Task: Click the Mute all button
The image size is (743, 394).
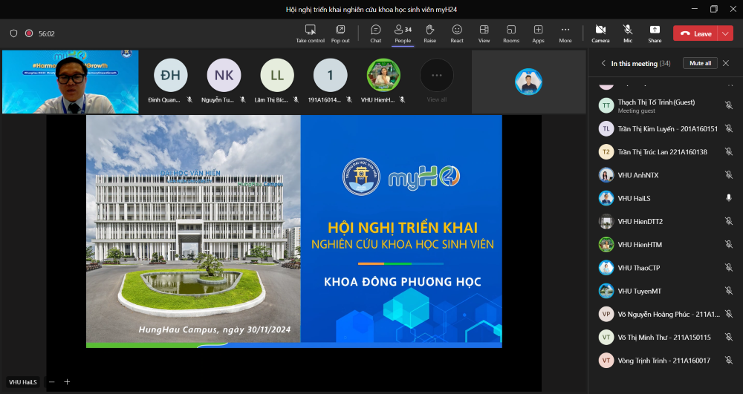Action: pyautogui.click(x=700, y=63)
